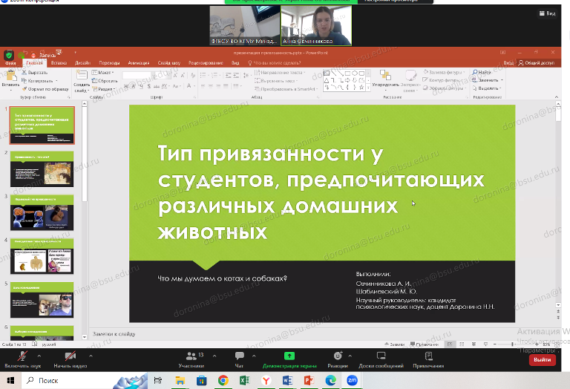This screenshot has width=570, height=389.
Task: Open the Анимация ribbon tab
Action: pos(138,63)
